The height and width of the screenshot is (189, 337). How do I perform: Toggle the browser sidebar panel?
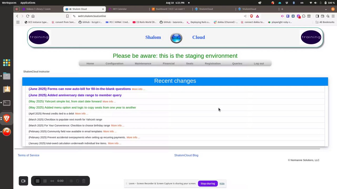click(x=317, y=16)
